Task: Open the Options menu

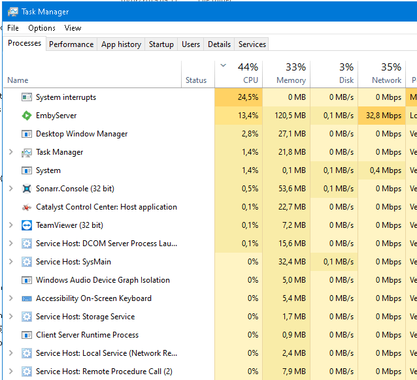Action: 41,28
